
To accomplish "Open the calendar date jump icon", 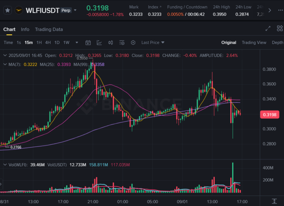I will 88,42.
